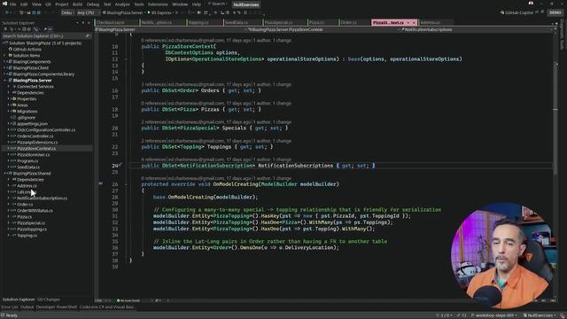
Task: Open Program.cs file
Action: 27,161
